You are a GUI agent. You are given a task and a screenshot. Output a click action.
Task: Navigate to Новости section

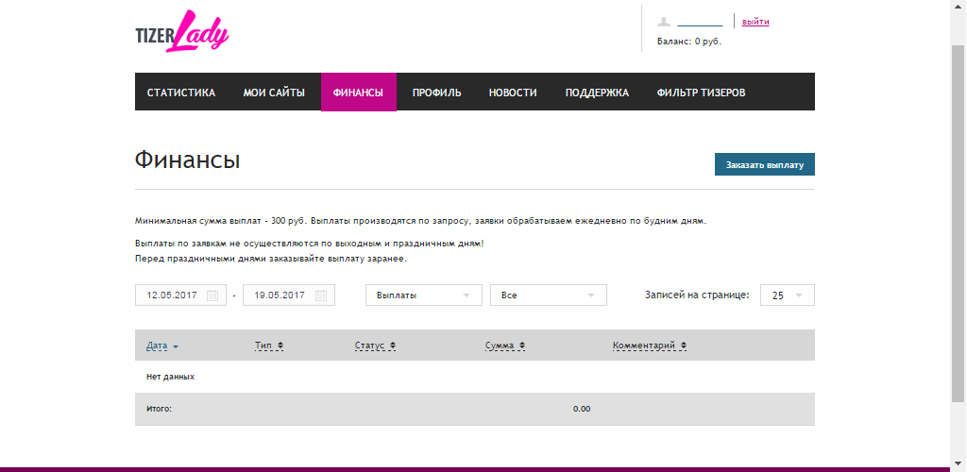(513, 93)
